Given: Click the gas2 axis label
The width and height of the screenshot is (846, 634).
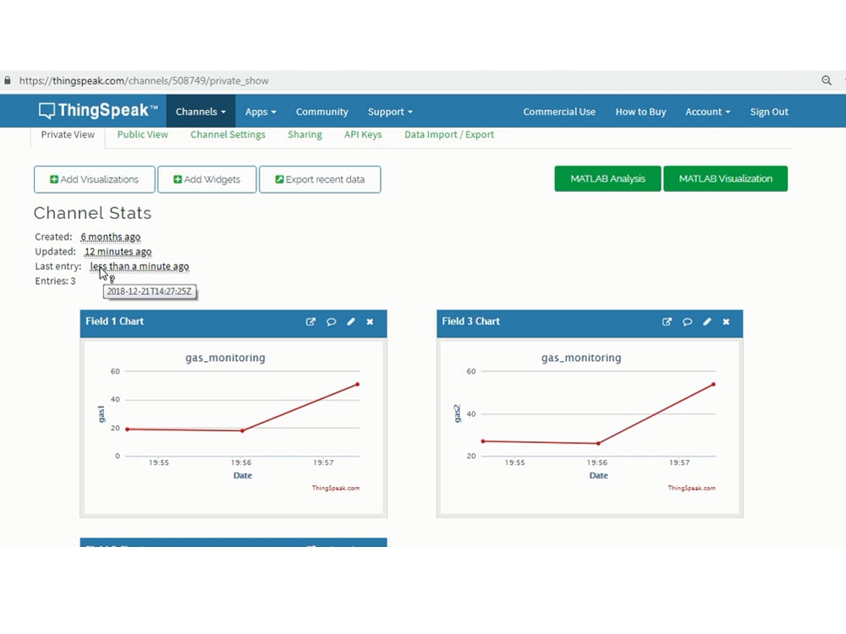Looking at the screenshot, I should click(x=457, y=414).
